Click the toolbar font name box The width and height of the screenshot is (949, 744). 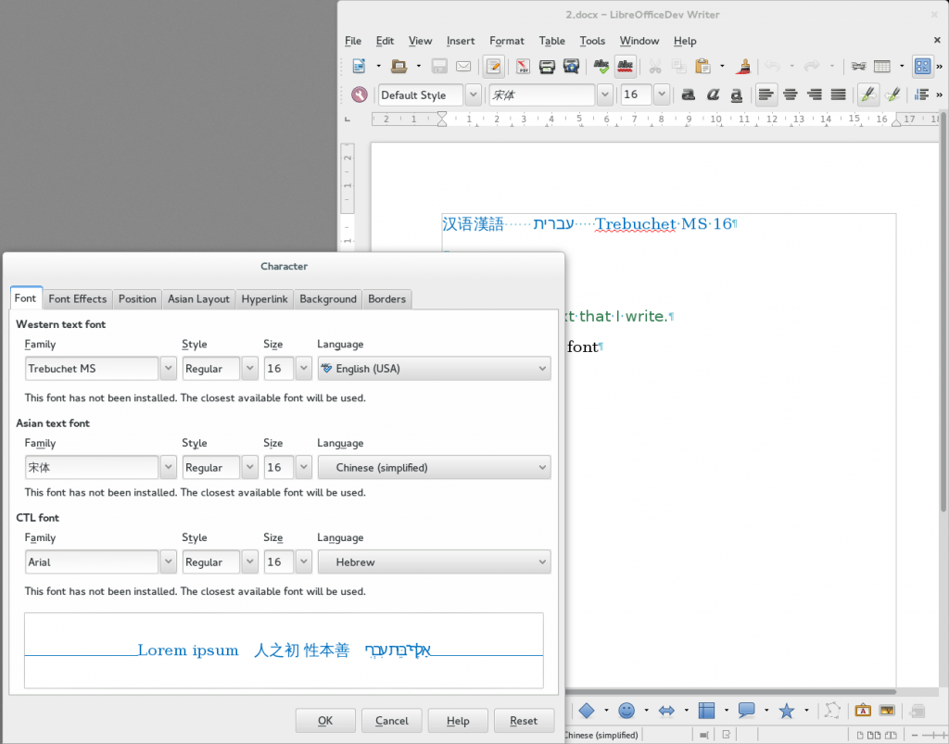click(542, 95)
